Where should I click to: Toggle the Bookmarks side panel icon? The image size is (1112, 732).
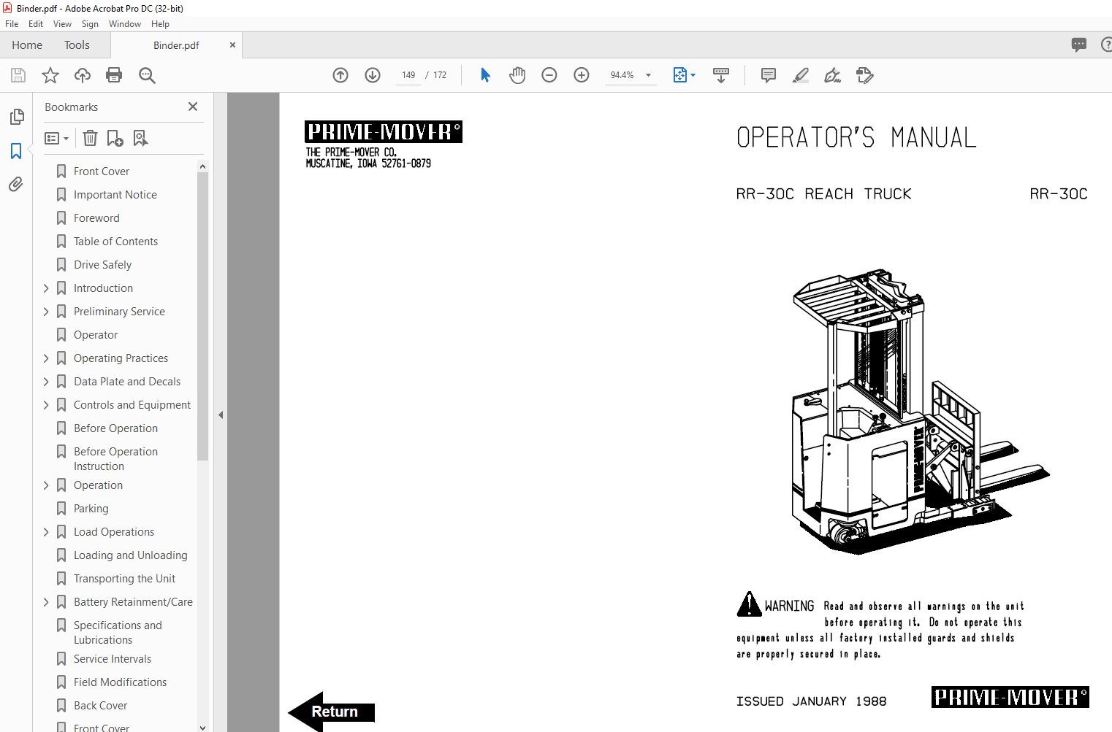(16, 151)
